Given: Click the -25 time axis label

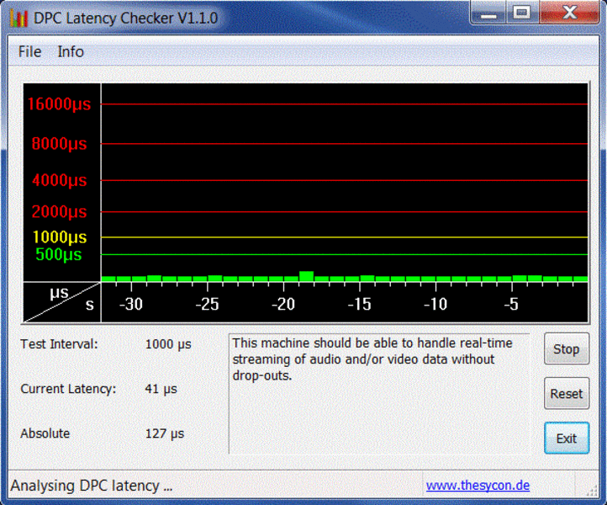Looking at the screenshot, I should pos(207,304).
